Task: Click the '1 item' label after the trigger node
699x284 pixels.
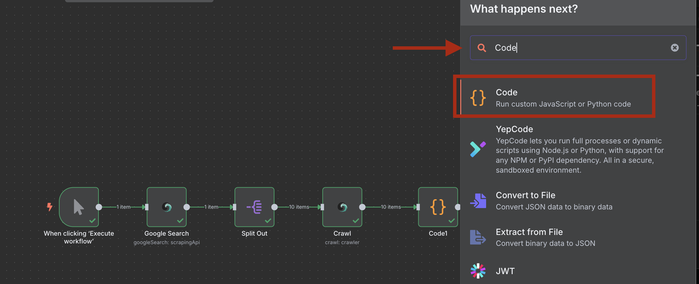Action: (123, 207)
